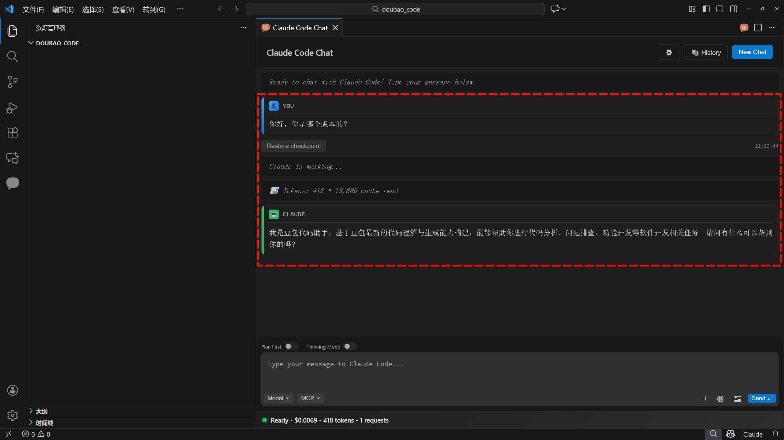Open the Copilot status icon
784x440 pixels.
[731, 434]
